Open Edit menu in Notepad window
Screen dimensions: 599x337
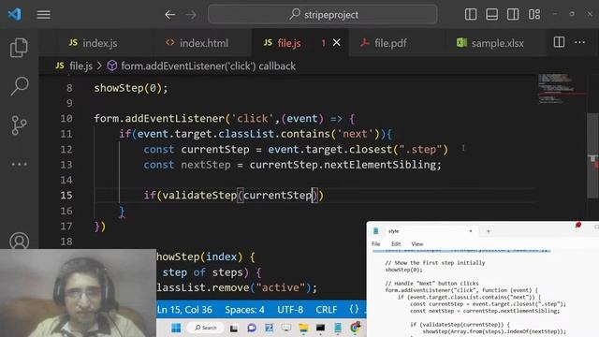point(396,243)
